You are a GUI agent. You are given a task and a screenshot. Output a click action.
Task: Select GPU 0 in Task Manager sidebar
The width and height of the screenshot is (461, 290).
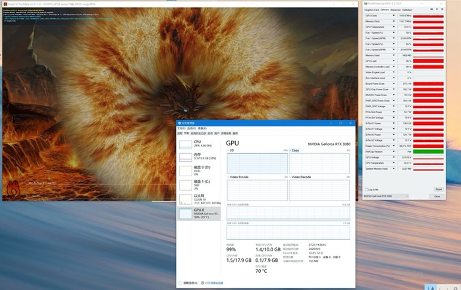click(x=198, y=212)
